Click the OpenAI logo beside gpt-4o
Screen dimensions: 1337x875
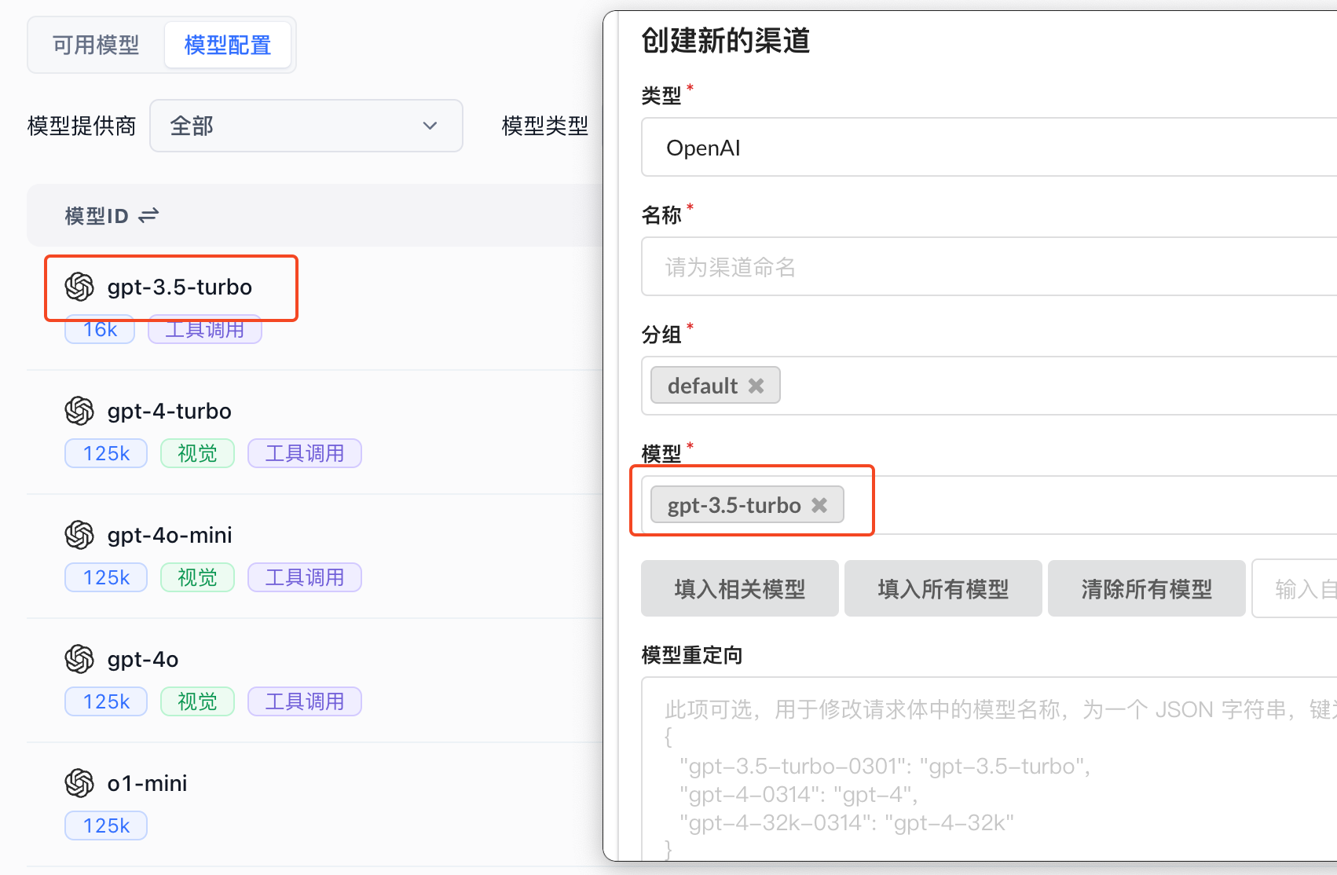point(79,659)
